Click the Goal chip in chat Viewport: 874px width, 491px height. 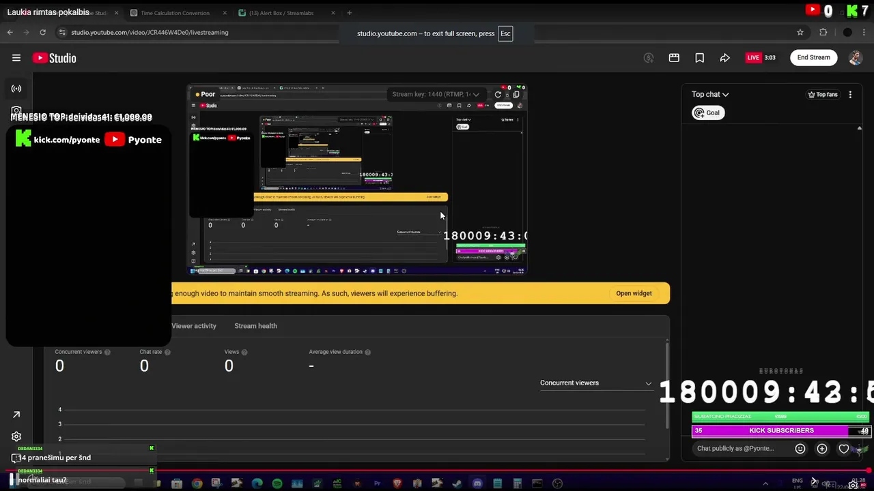pos(708,113)
